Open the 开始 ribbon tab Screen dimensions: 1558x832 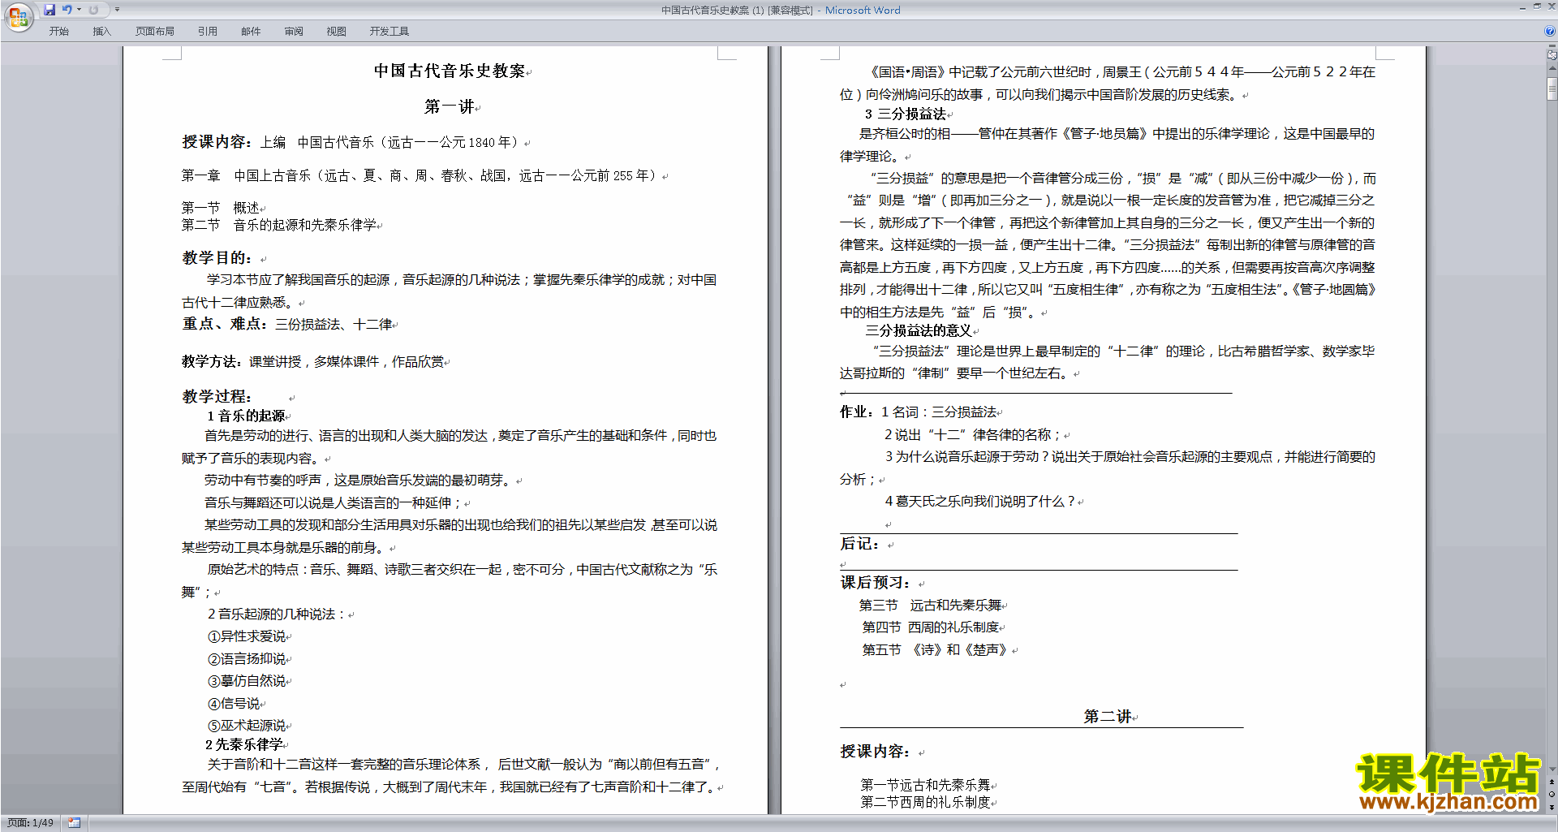(x=58, y=32)
